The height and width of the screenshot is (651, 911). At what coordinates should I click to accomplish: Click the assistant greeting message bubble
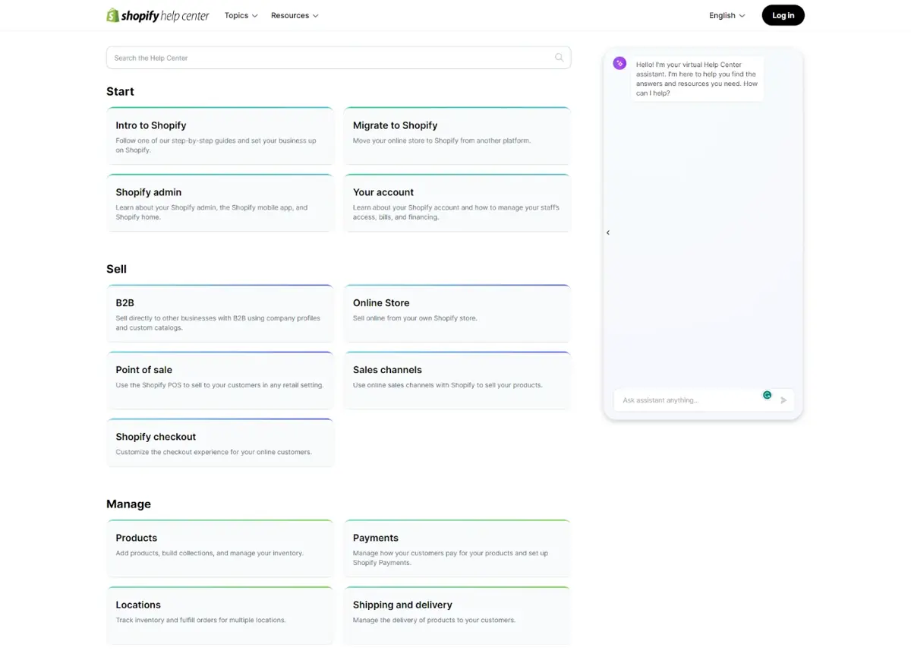(x=697, y=79)
